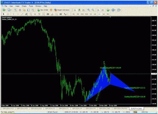The image size is (158, 114).
Task: Open the Tools menu
Action: pos(31,6)
